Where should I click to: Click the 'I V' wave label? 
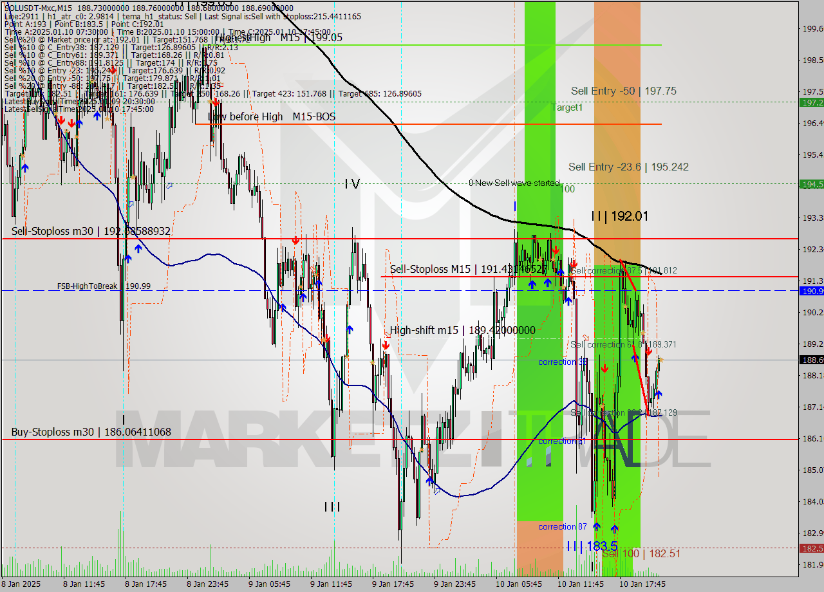(352, 184)
